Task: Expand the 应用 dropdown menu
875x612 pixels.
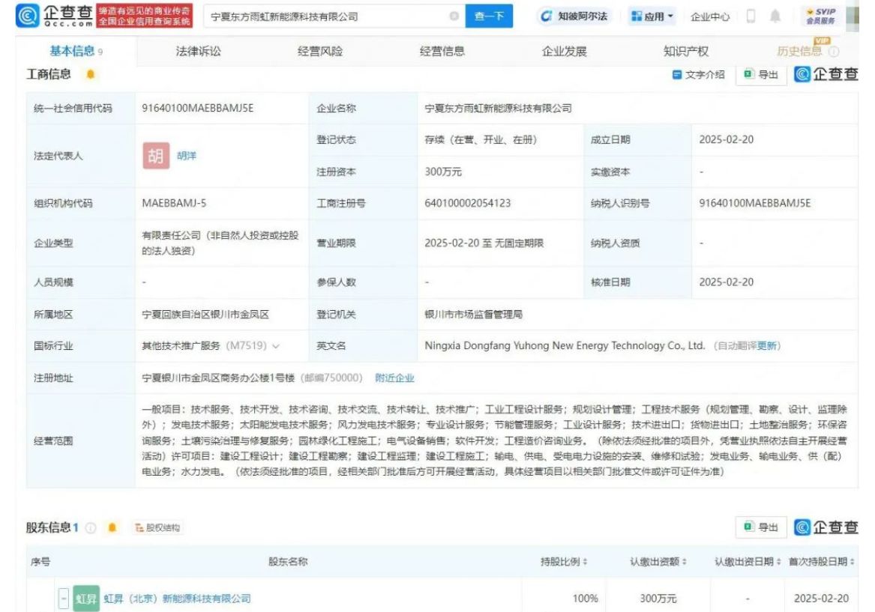Action: [x=652, y=16]
